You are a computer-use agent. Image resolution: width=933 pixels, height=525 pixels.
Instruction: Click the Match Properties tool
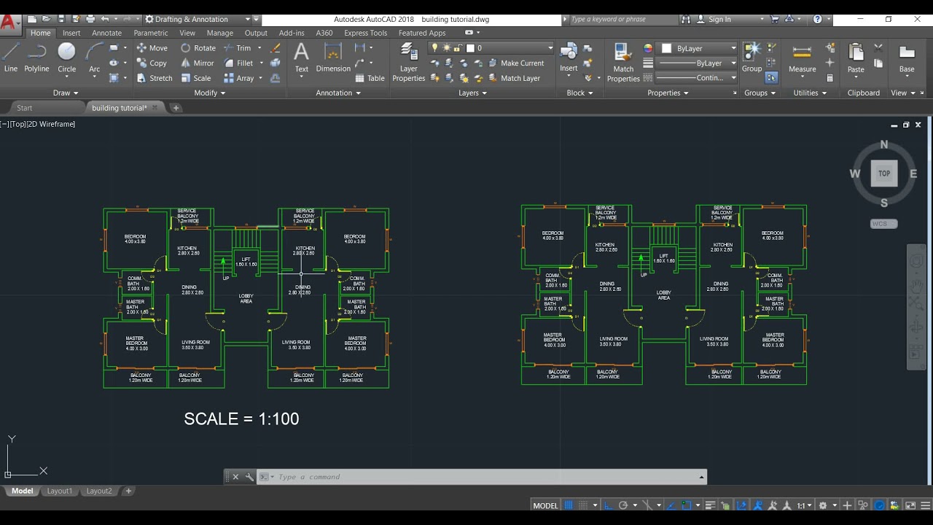623,62
